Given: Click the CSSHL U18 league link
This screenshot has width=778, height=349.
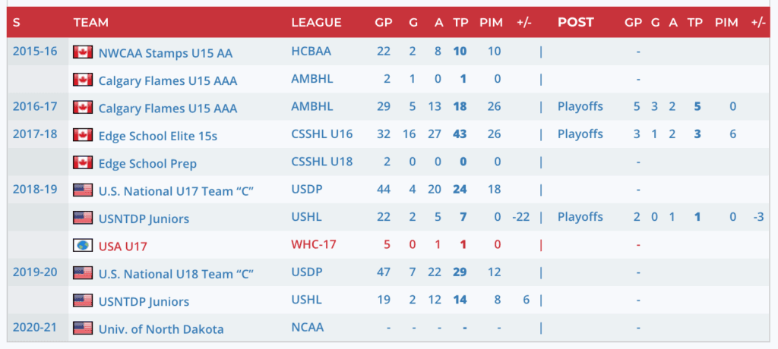Looking at the screenshot, I should (321, 162).
